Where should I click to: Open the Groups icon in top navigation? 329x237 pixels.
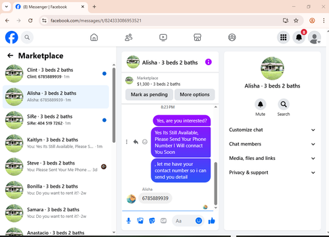(232, 38)
